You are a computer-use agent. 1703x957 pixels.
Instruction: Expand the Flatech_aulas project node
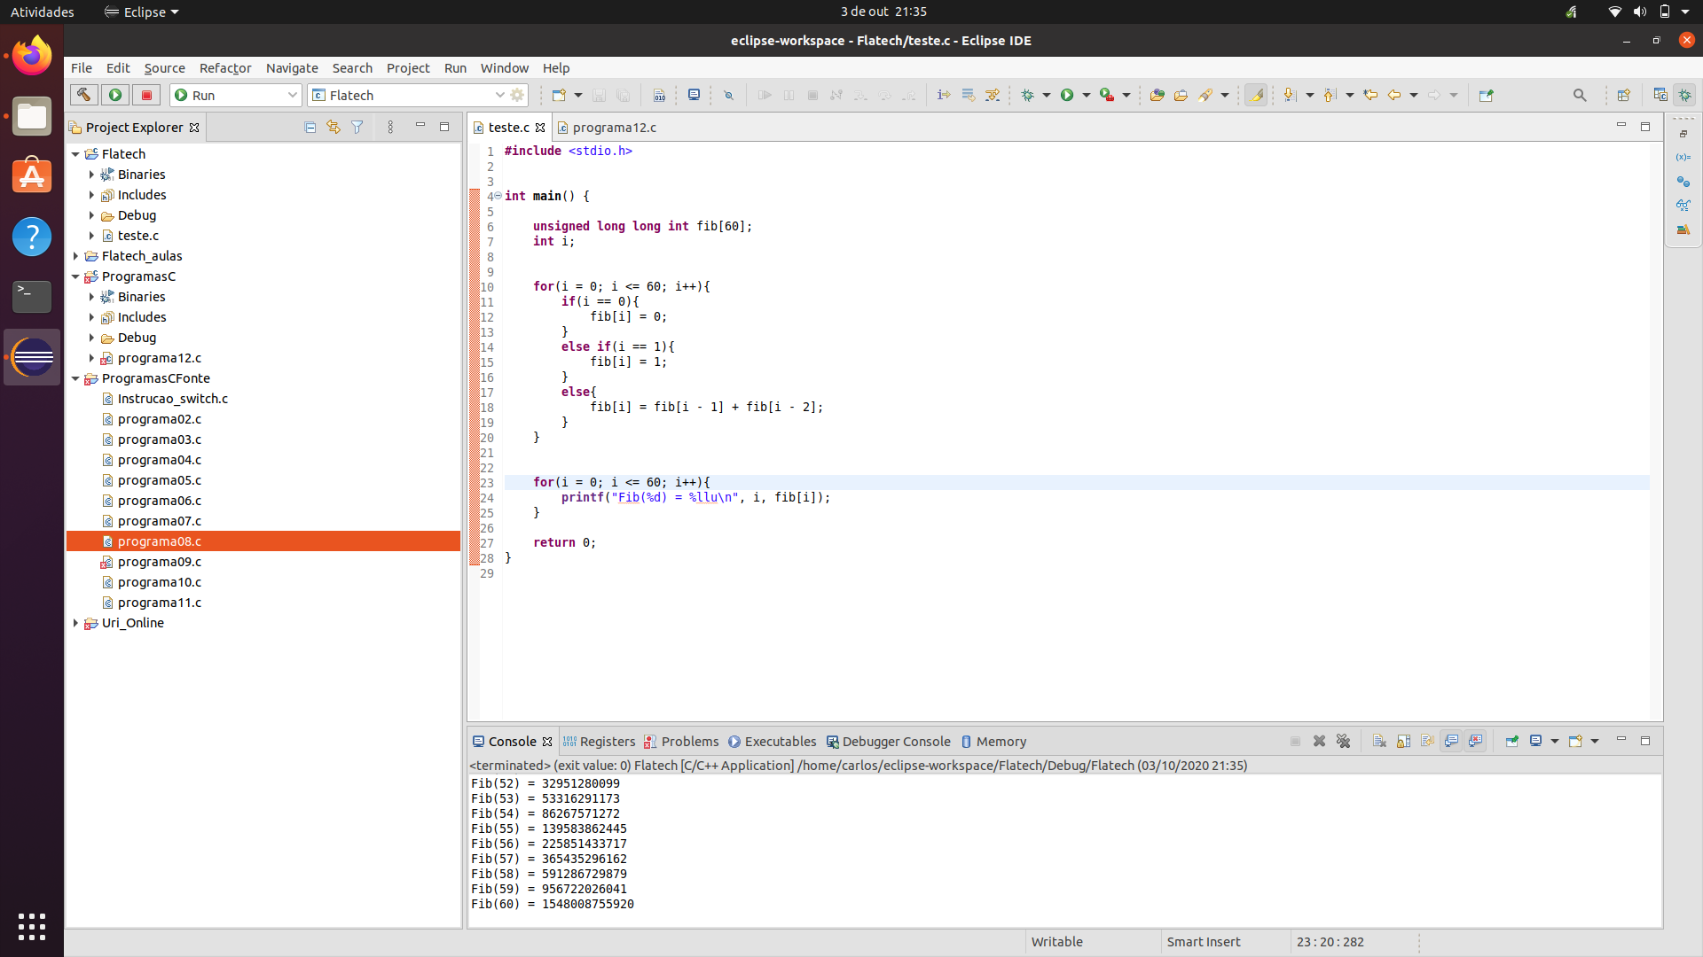(75, 256)
